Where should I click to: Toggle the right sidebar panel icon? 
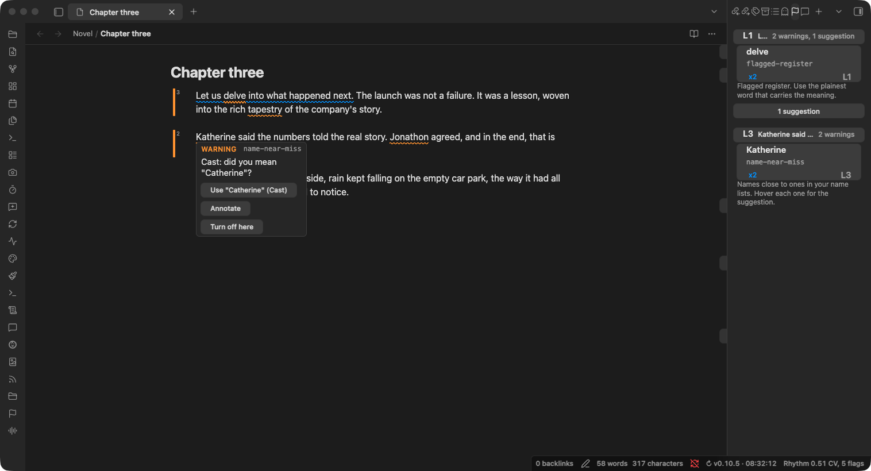click(858, 11)
